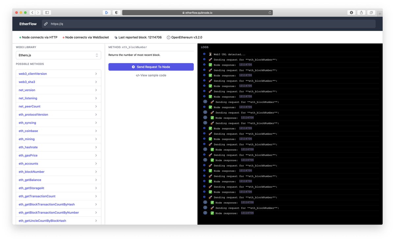Toggle the Safari sidebar icon

coord(46,12)
